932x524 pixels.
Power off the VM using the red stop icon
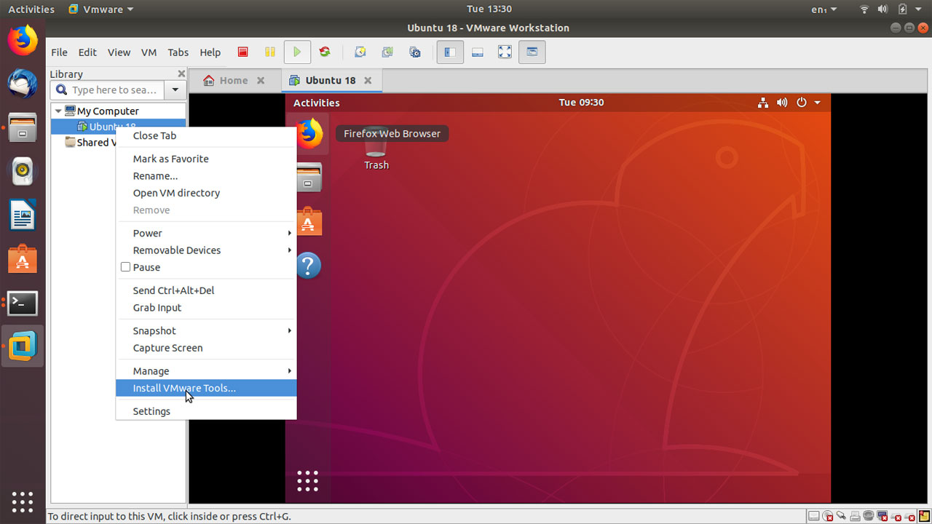242,52
